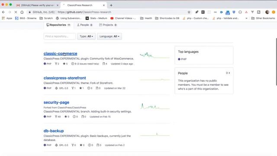The width and height of the screenshot is (277, 156).
Task: Open the stars count of classicpress-storefront
Action: [x=81, y=88]
